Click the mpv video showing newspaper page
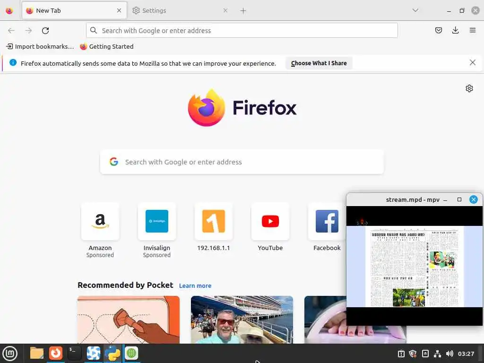Image resolution: width=484 pixels, height=363 pixels. click(x=414, y=266)
